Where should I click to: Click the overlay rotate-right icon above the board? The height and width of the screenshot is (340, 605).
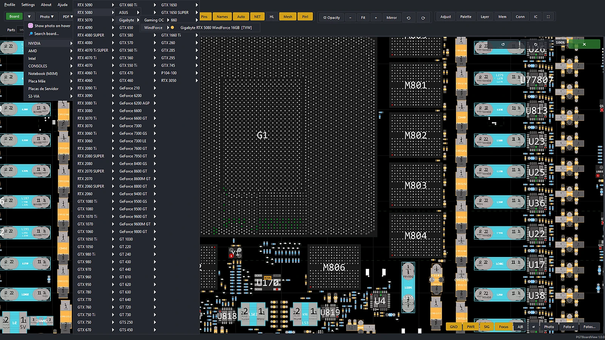point(535,44)
